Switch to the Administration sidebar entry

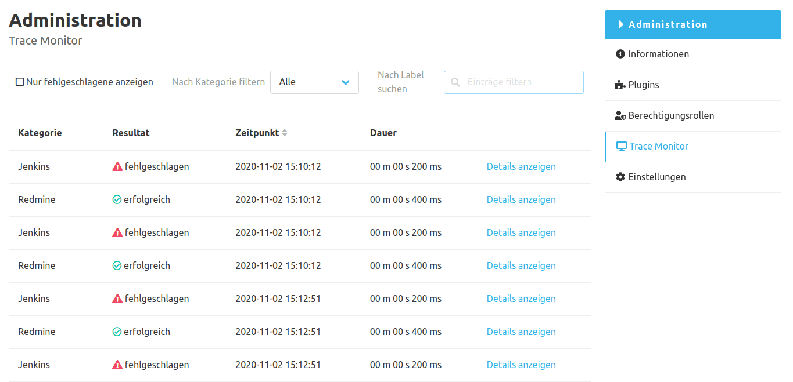(668, 24)
